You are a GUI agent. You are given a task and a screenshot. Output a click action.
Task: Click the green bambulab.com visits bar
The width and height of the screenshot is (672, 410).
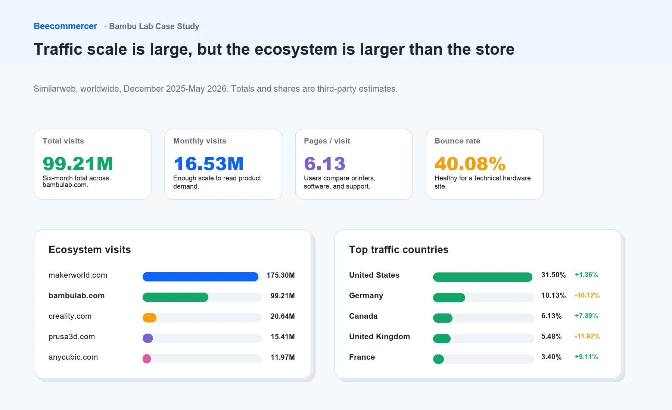175,297
